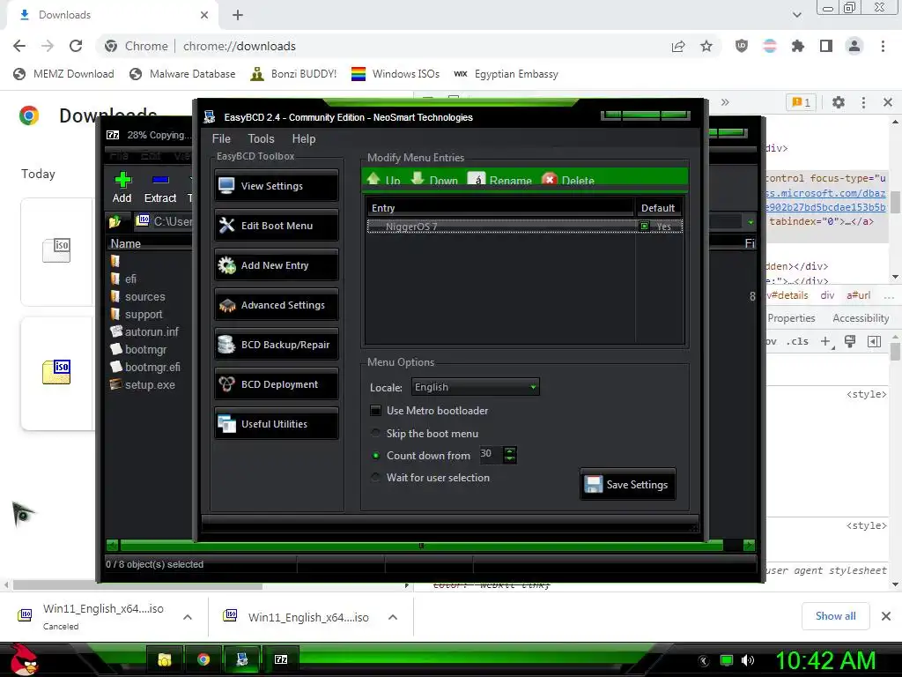Open Chrome tab search chevron
Viewport: 902px width, 677px height.
pos(796,15)
